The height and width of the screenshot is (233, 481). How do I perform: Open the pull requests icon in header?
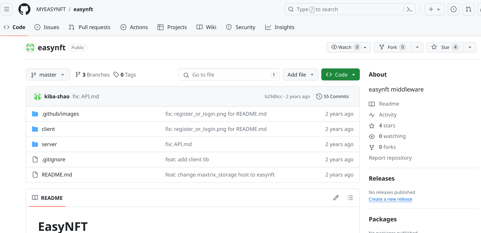point(469,9)
